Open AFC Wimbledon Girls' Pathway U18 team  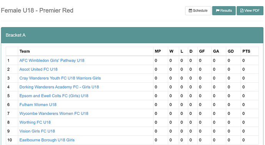click(x=52, y=60)
